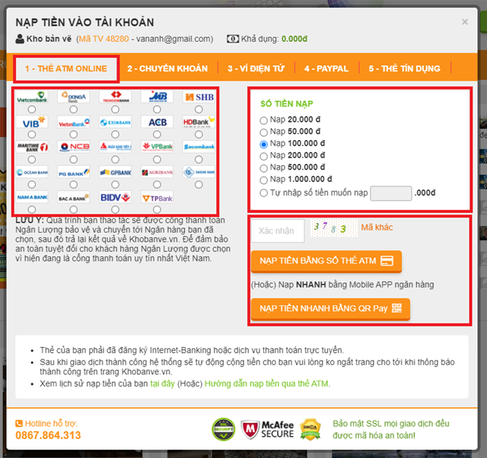Viewport: 487px width, 458px height.
Task: Click the Sacombank logo
Action: pyautogui.click(x=199, y=147)
